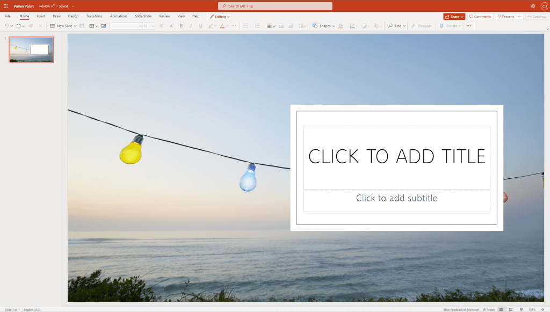Open the Transitions tab
Viewport: 550px width, 312px height.
pyautogui.click(x=94, y=16)
